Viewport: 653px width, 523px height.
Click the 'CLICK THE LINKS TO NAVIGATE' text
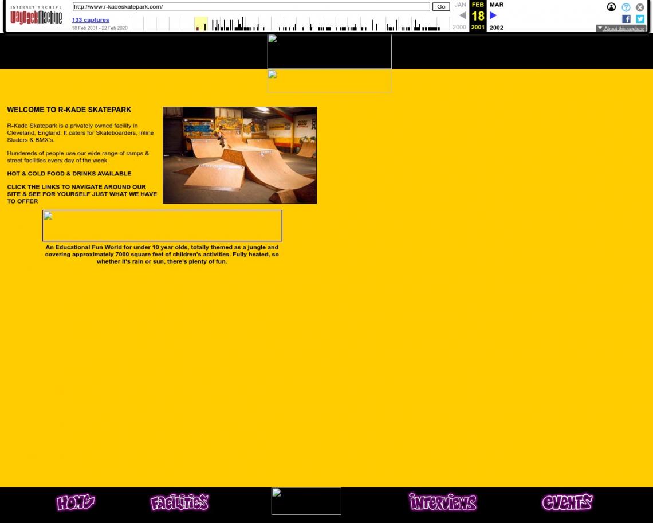pos(82,194)
